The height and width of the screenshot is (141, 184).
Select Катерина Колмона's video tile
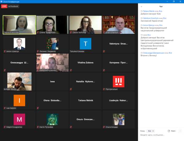click(x=52, y=62)
